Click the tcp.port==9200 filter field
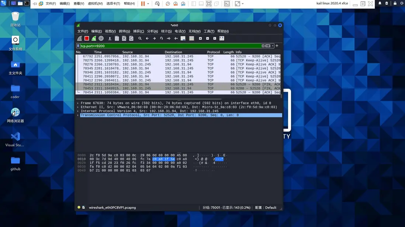The height and width of the screenshot is (227, 405). [170, 46]
